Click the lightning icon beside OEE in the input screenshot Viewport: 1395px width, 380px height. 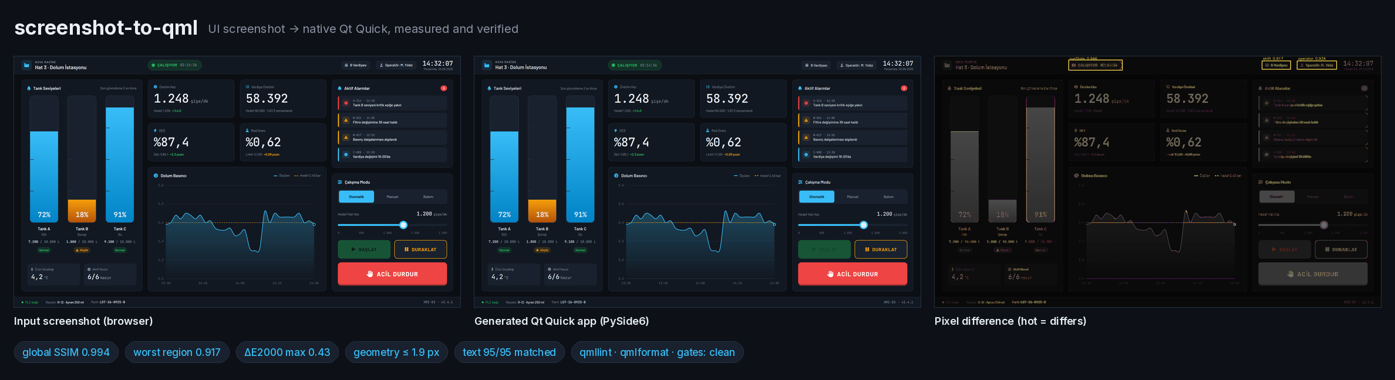(155, 130)
